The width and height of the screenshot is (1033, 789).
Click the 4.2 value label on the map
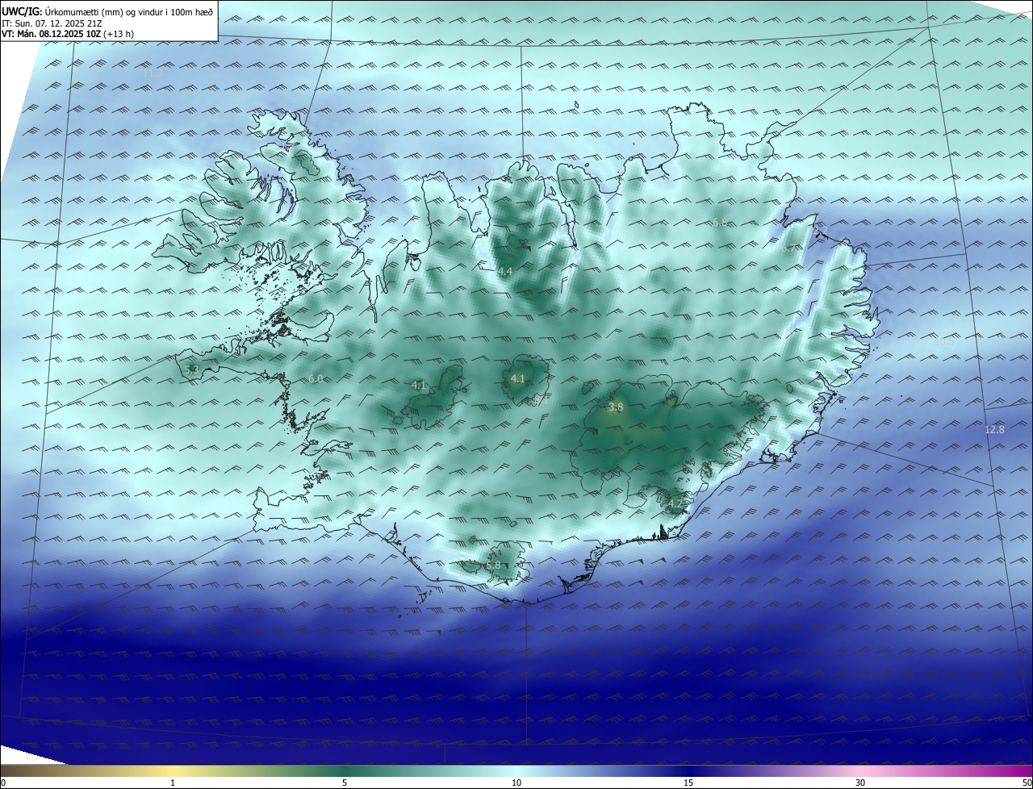[675, 504]
